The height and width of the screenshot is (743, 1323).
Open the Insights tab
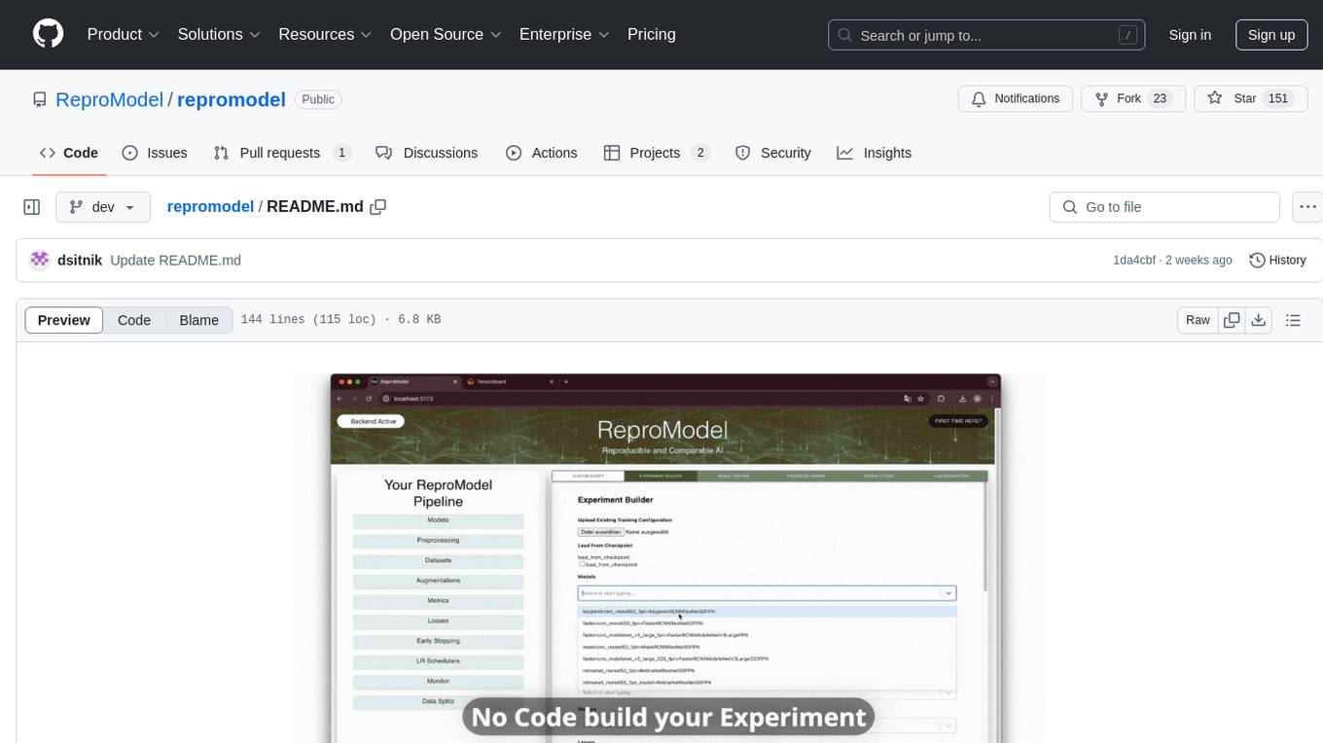click(x=875, y=153)
